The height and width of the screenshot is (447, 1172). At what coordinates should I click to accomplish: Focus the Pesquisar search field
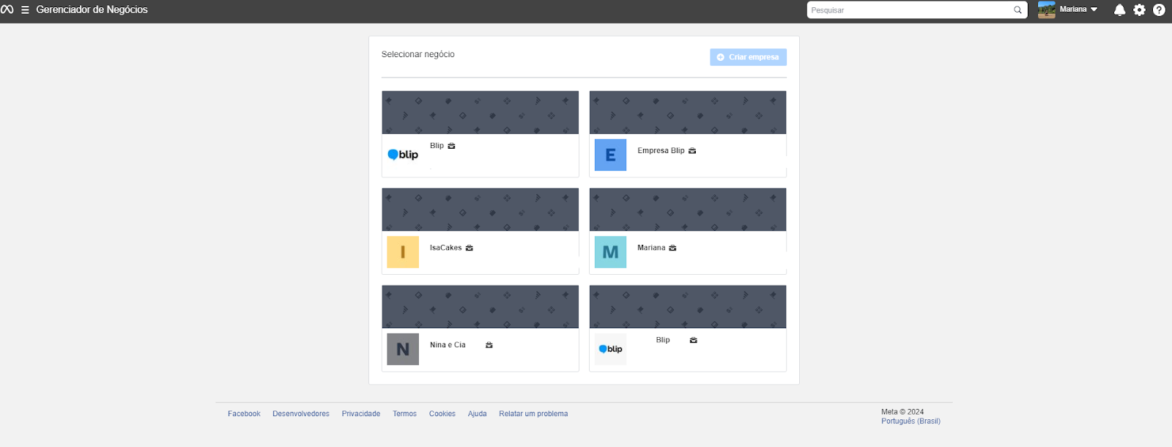tap(908, 10)
